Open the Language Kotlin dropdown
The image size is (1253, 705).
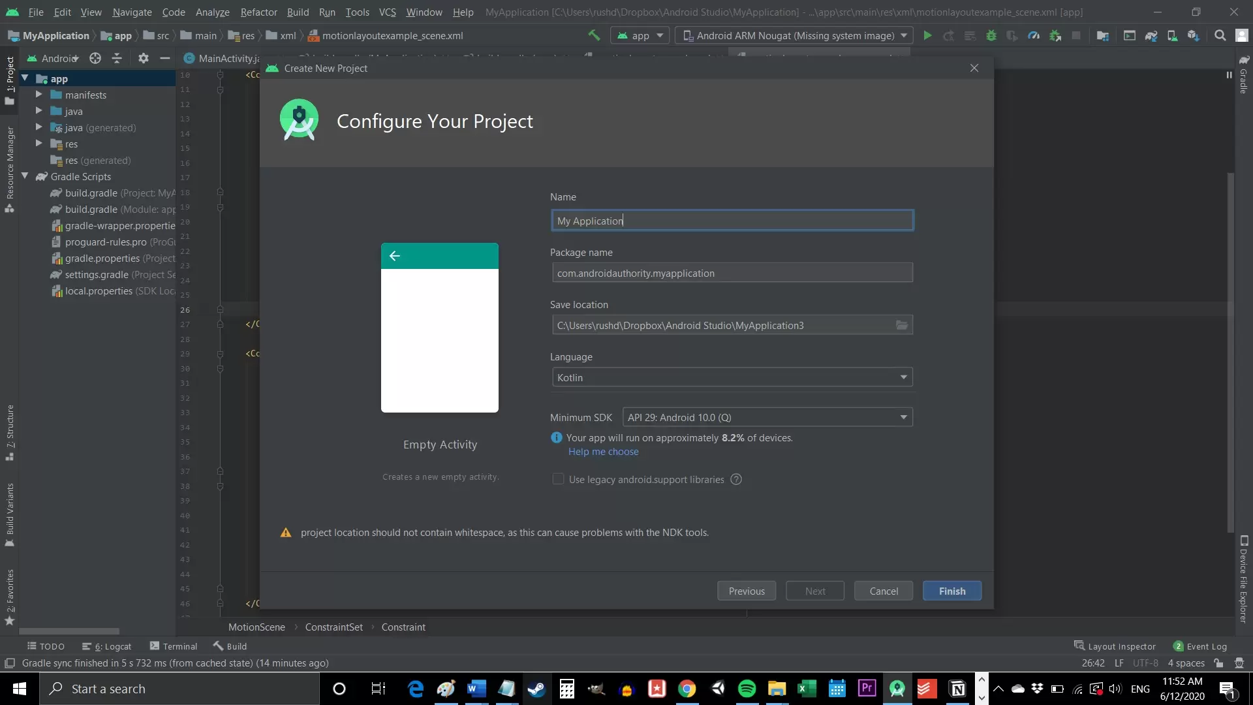tap(732, 377)
